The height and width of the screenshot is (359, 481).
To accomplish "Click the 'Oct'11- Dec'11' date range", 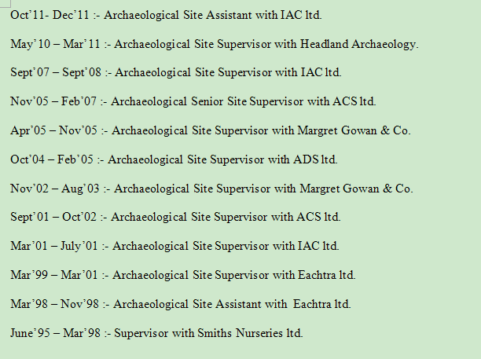I will click(x=45, y=15).
